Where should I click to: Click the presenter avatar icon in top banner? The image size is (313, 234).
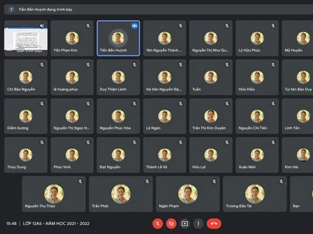11,9
